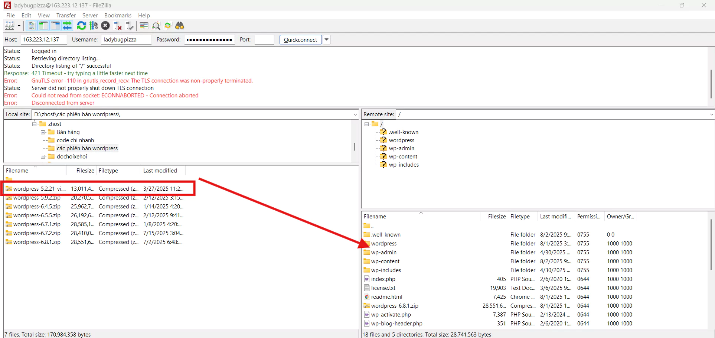Click the message log scrollbar

tap(711, 83)
